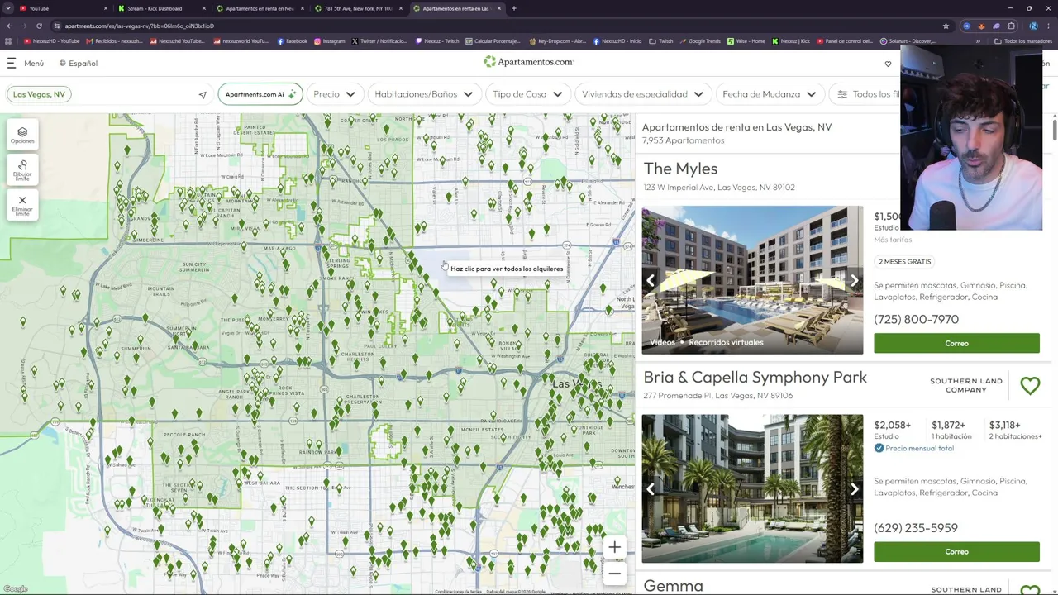Select the Dibujar límite map tool
1058x595 pixels.
22,169
